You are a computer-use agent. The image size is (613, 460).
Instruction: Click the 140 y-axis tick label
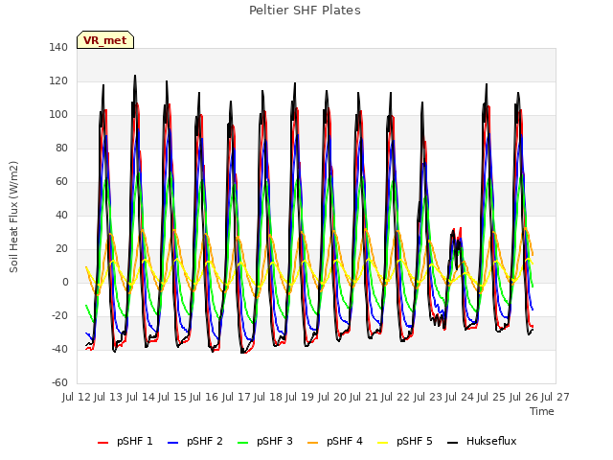pyautogui.click(x=58, y=47)
